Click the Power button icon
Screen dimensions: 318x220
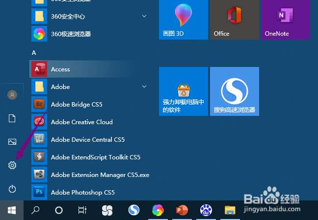[12, 189]
